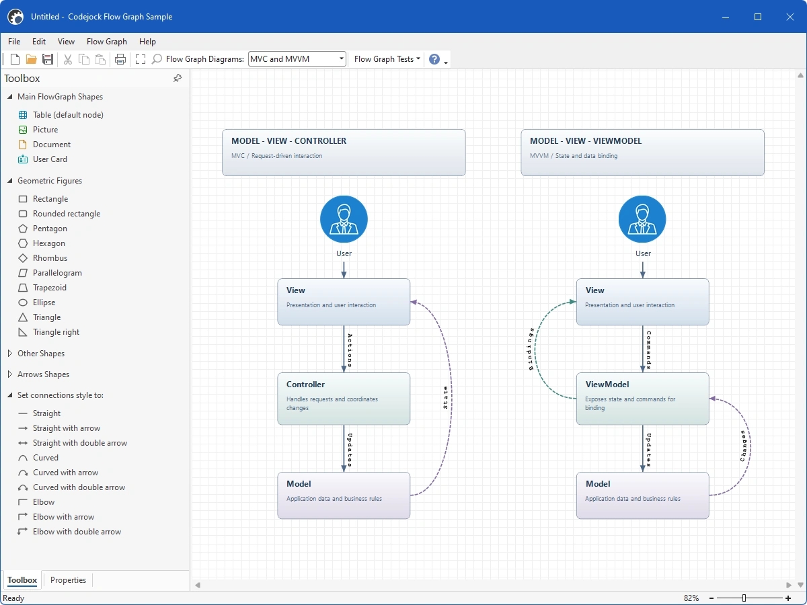Collapse the Main FlowGraph Shapes group
The height and width of the screenshot is (605, 807).
pyautogui.click(x=10, y=97)
